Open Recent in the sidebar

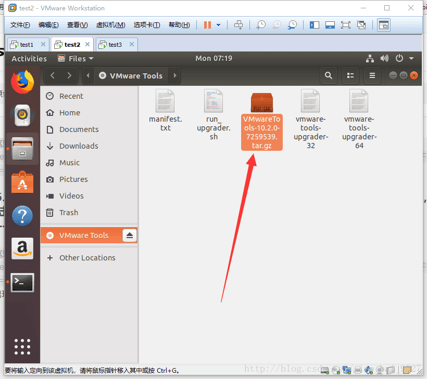[x=89, y=96]
